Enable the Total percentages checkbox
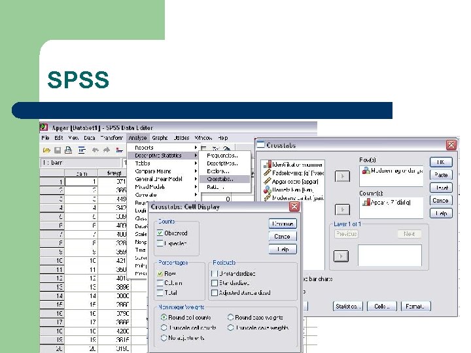Screen dimensions: 471x353 (x=160, y=292)
